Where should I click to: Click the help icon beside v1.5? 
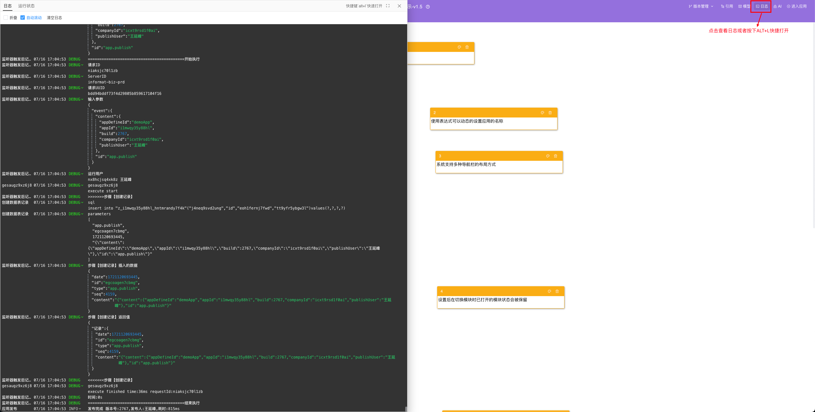(x=428, y=7)
